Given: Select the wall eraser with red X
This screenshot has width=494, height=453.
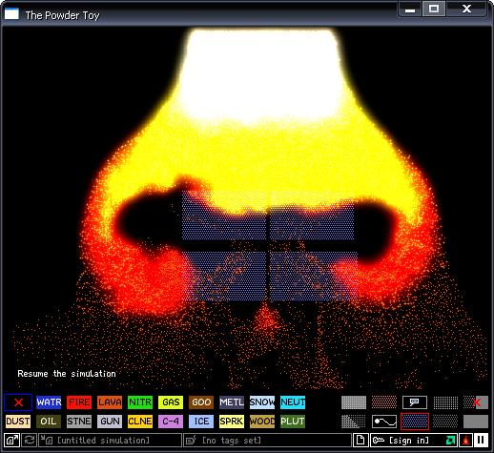Looking at the screenshot, I should [x=476, y=402].
